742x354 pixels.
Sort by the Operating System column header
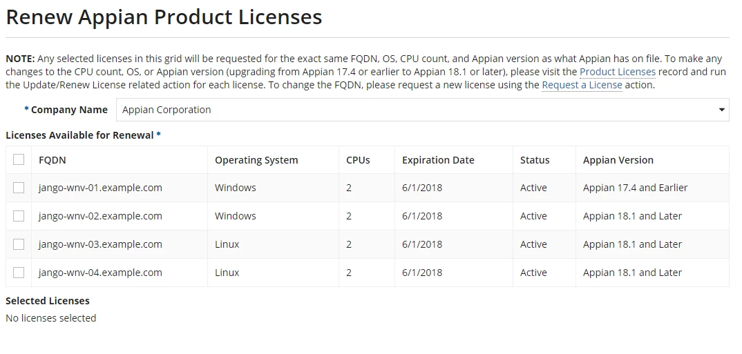pos(256,160)
